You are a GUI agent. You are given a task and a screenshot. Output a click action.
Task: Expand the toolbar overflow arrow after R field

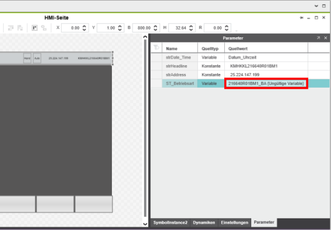[236, 31]
